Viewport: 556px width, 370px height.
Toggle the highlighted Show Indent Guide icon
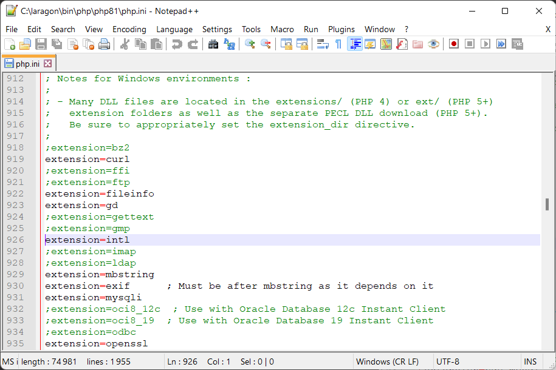(x=355, y=44)
